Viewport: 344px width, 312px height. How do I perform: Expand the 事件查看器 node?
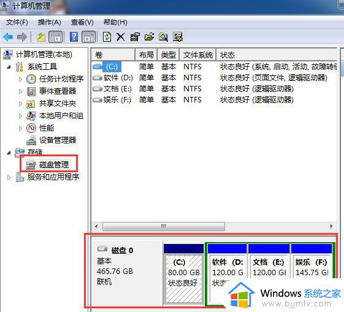point(20,91)
